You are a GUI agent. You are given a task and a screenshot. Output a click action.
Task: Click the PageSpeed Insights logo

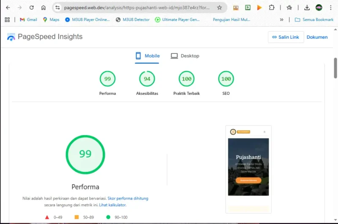[x=11, y=37]
